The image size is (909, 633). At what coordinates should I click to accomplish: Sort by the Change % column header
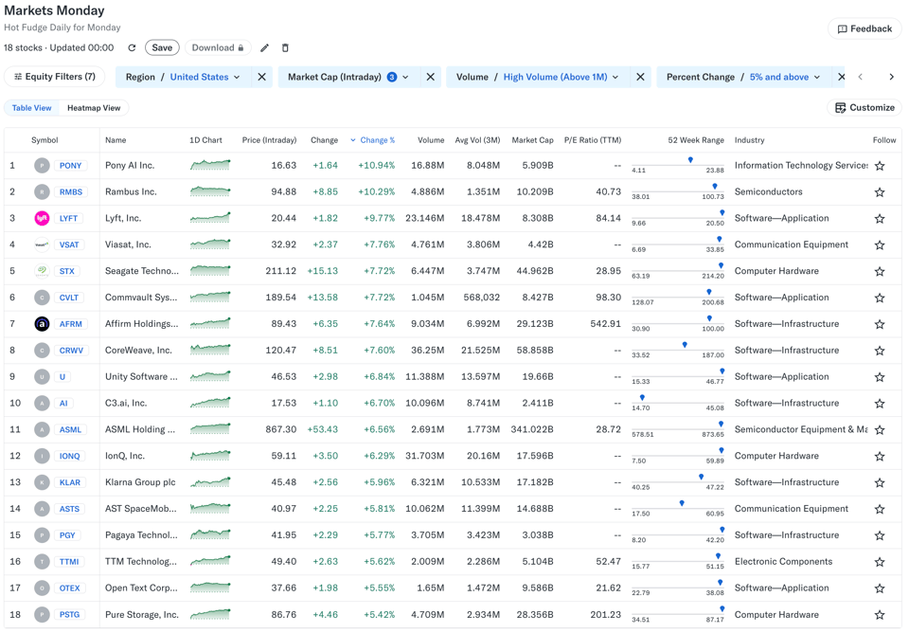click(x=377, y=140)
